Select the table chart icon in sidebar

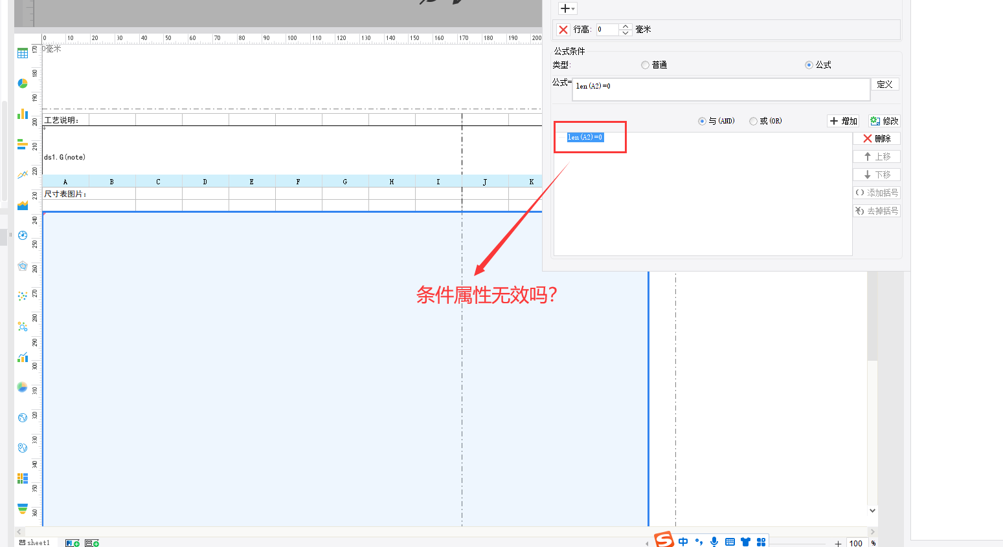point(23,53)
